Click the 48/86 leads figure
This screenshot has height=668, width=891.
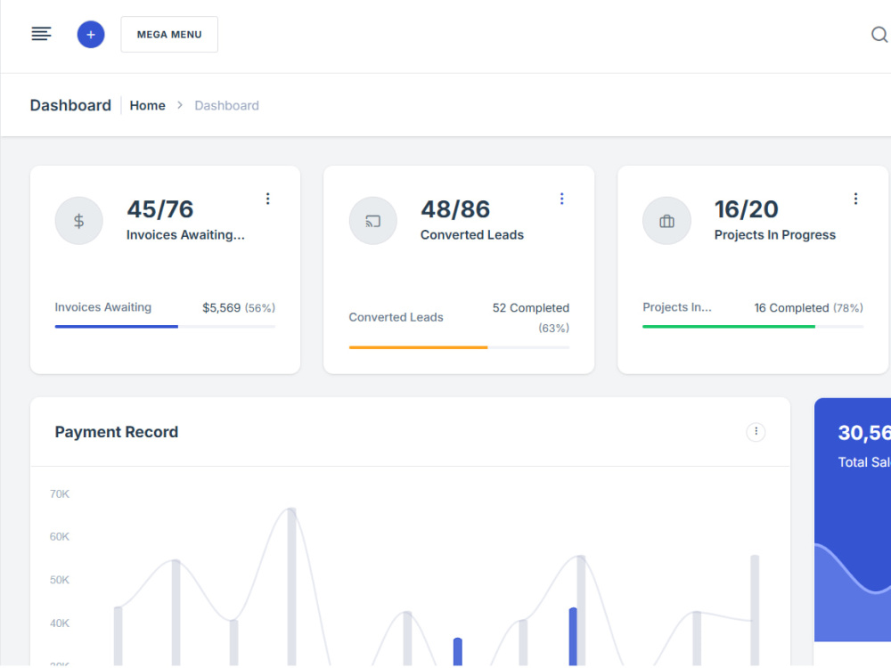tap(455, 209)
